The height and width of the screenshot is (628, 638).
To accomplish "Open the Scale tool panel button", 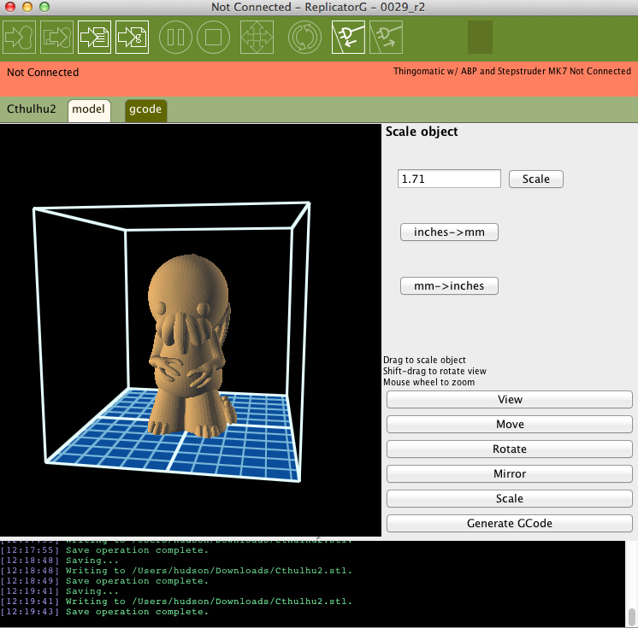I will [x=510, y=499].
